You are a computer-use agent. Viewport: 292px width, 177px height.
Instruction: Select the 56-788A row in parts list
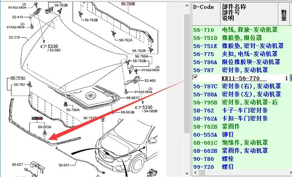click(242, 94)
